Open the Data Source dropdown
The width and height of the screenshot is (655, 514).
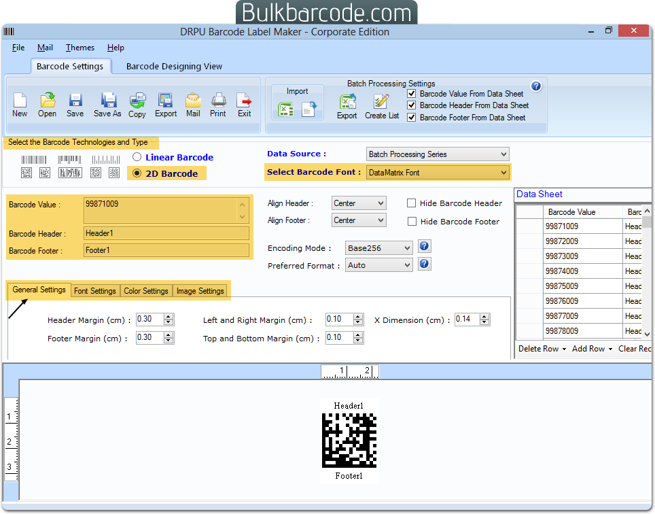438,154
